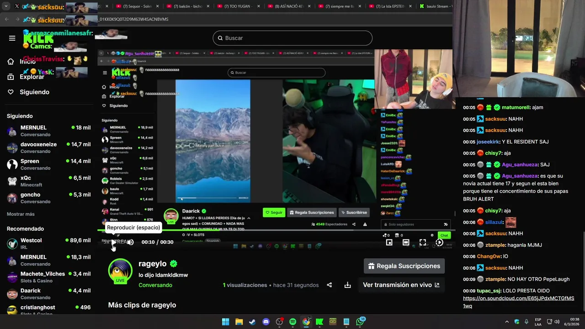This screenshot has height=329, width=585.
Task: Toggle picture-in-picture mini player icon
Action: [x=389, y=242]
